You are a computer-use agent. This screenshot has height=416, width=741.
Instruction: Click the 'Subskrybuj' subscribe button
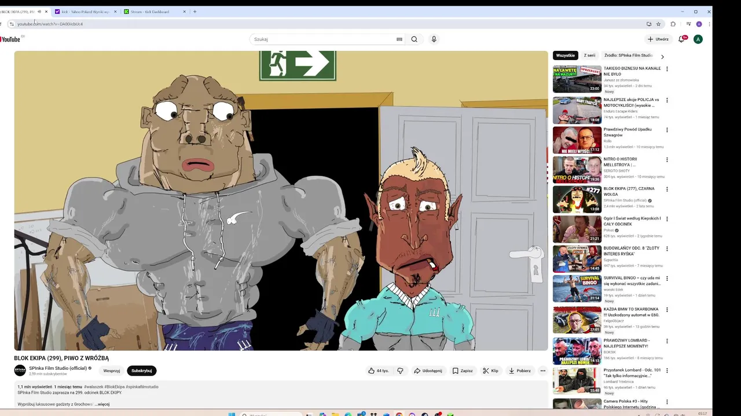click(x=142, y=371)
